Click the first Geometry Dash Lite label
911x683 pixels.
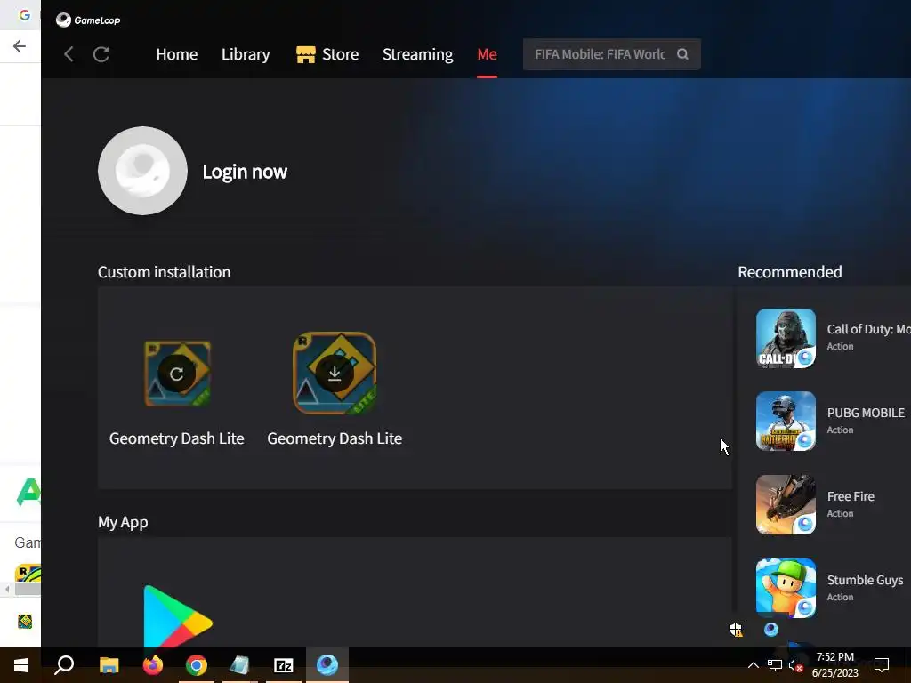[177, 438]
